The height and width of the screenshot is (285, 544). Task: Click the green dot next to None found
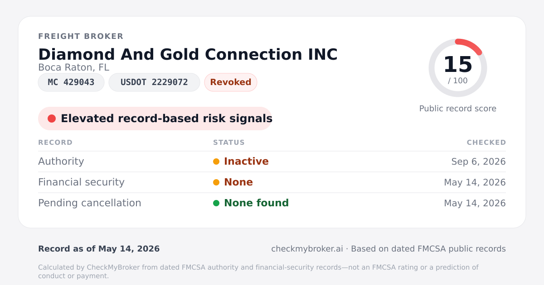[216, 203]
